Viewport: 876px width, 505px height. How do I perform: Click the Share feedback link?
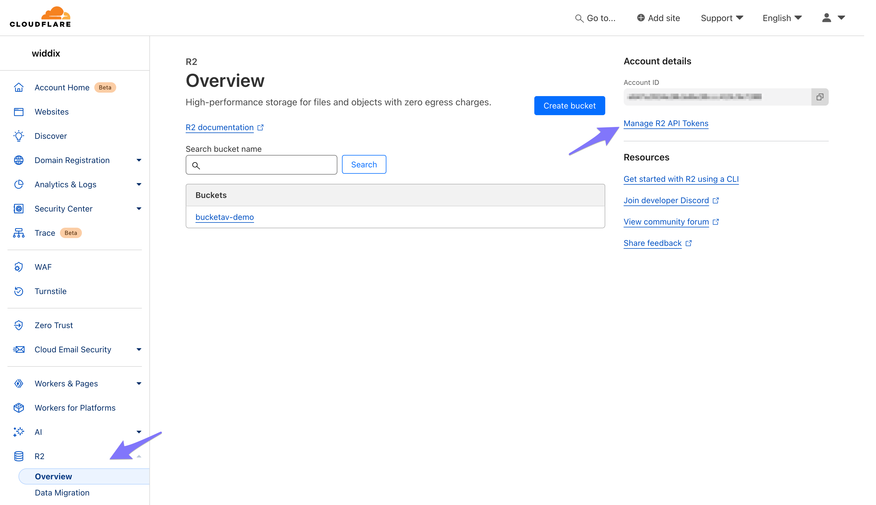point(653,244)
